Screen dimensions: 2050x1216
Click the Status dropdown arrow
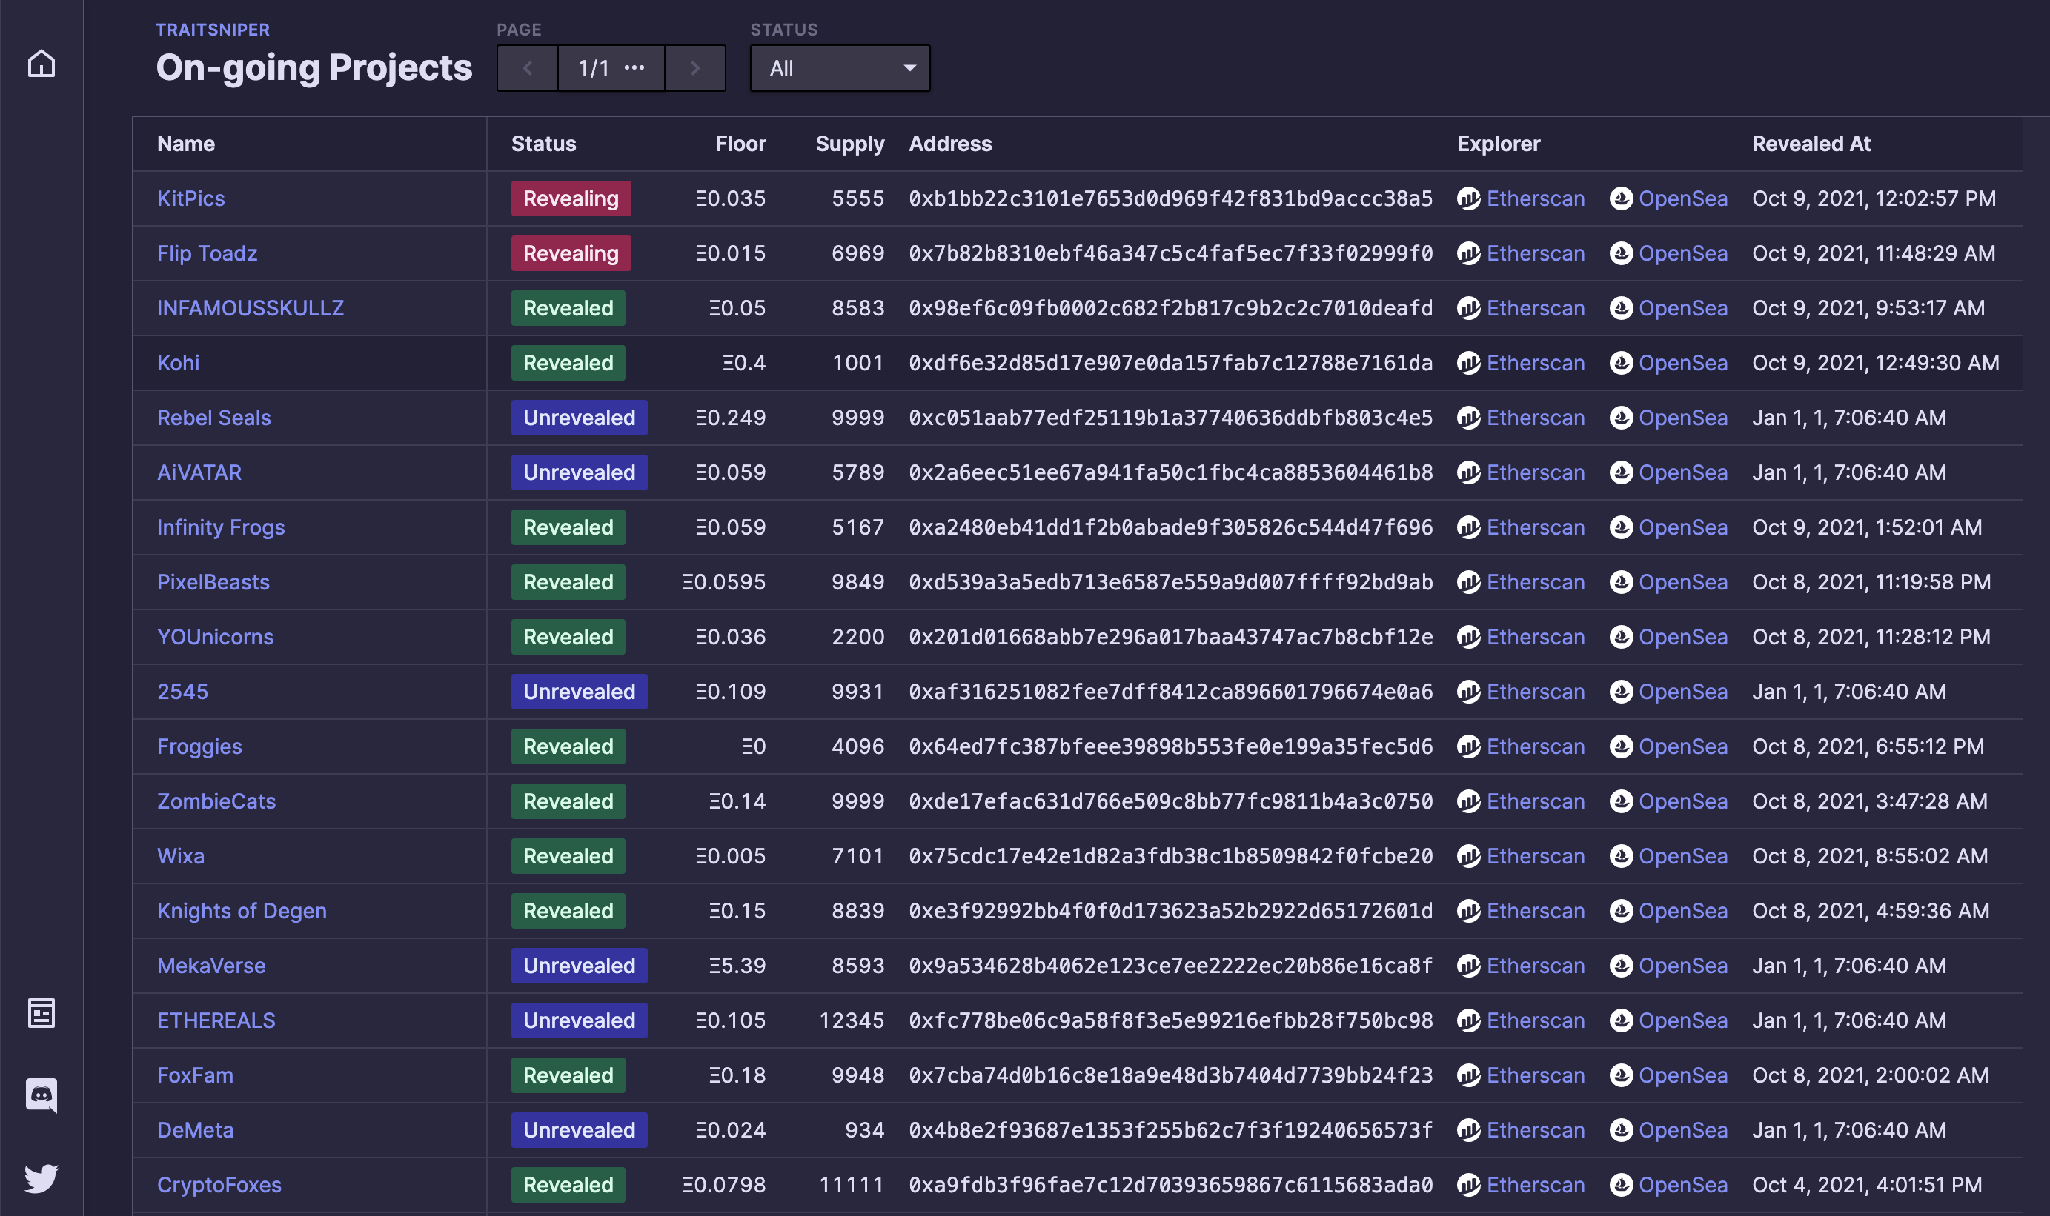(909, 68)
